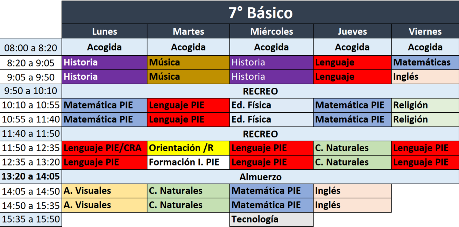Click the 7° Básico title header
Image resolution: width=459 pixels, height=227 pixels.
(260, 13)
